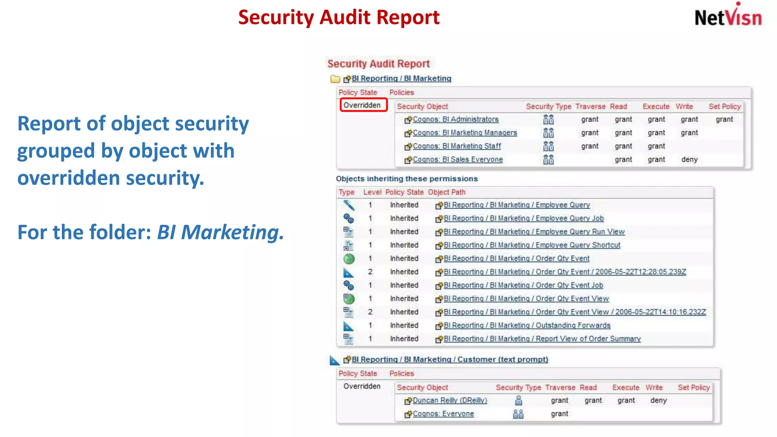Viewport: 777px width, 437px height.
Task: Click the group icon for BI Marketing Staff row
Action: coord(548,146)
